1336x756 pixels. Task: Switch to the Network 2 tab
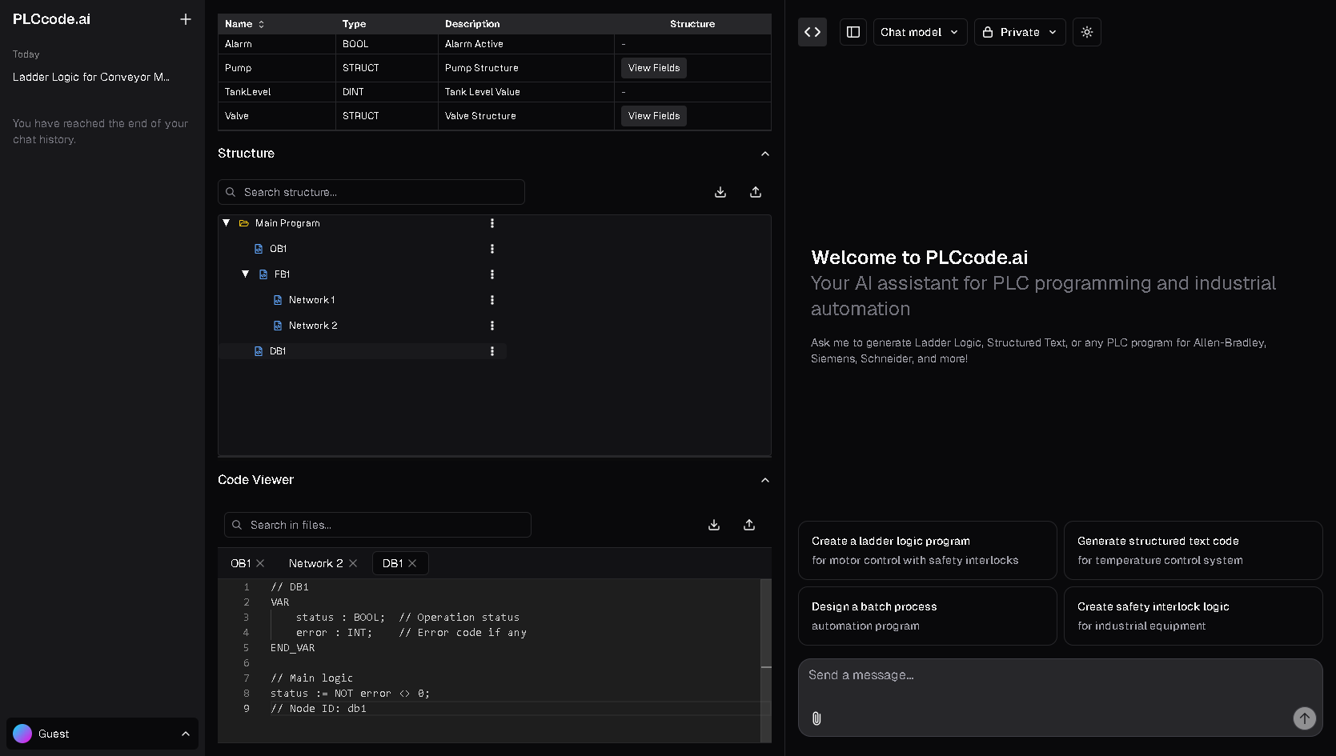click(x=315, y=563)
